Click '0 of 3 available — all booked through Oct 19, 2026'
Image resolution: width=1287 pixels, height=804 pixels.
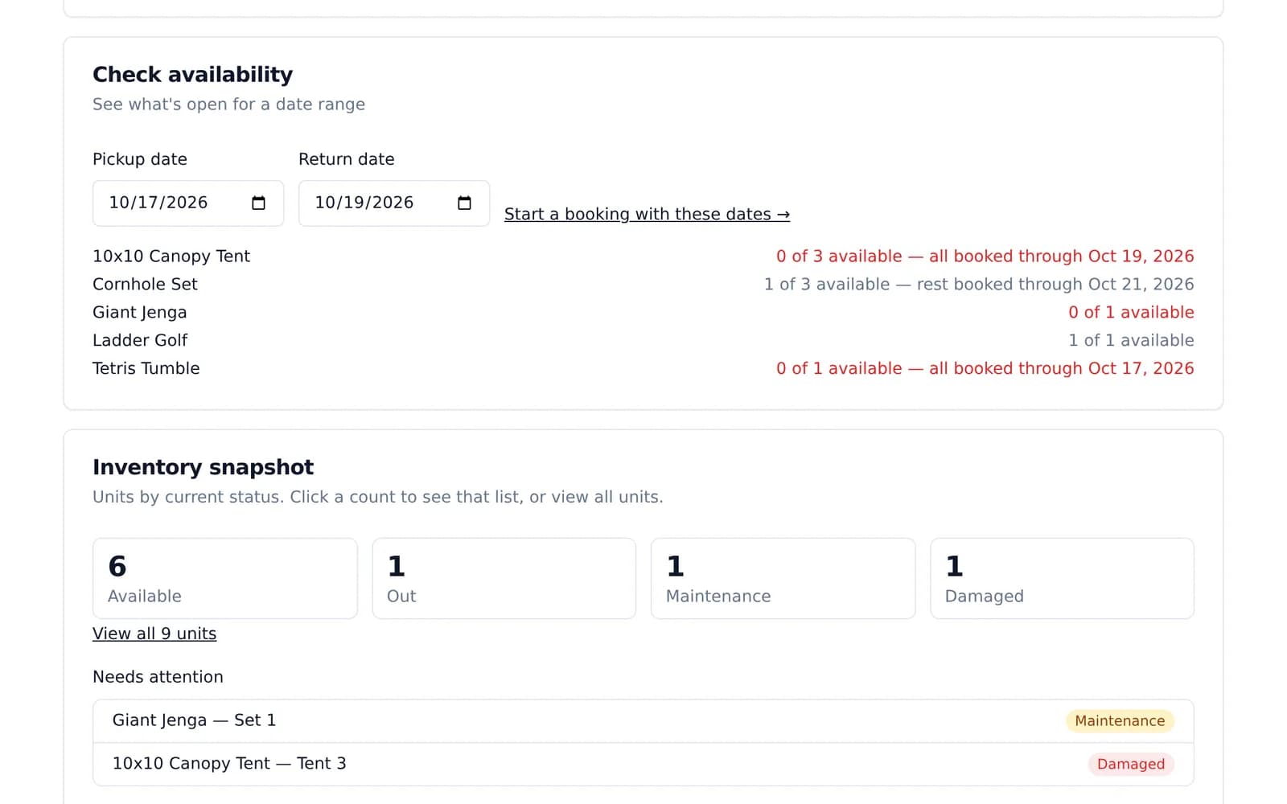pos(985,256)
